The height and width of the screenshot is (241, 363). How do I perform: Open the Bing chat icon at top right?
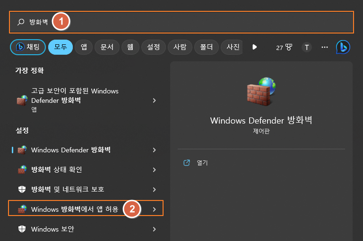pos(343,47)
